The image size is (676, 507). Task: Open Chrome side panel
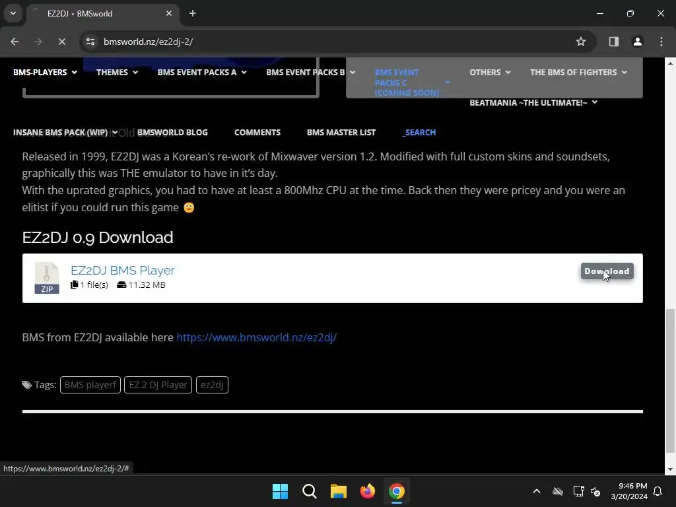(x=613, y=42)
